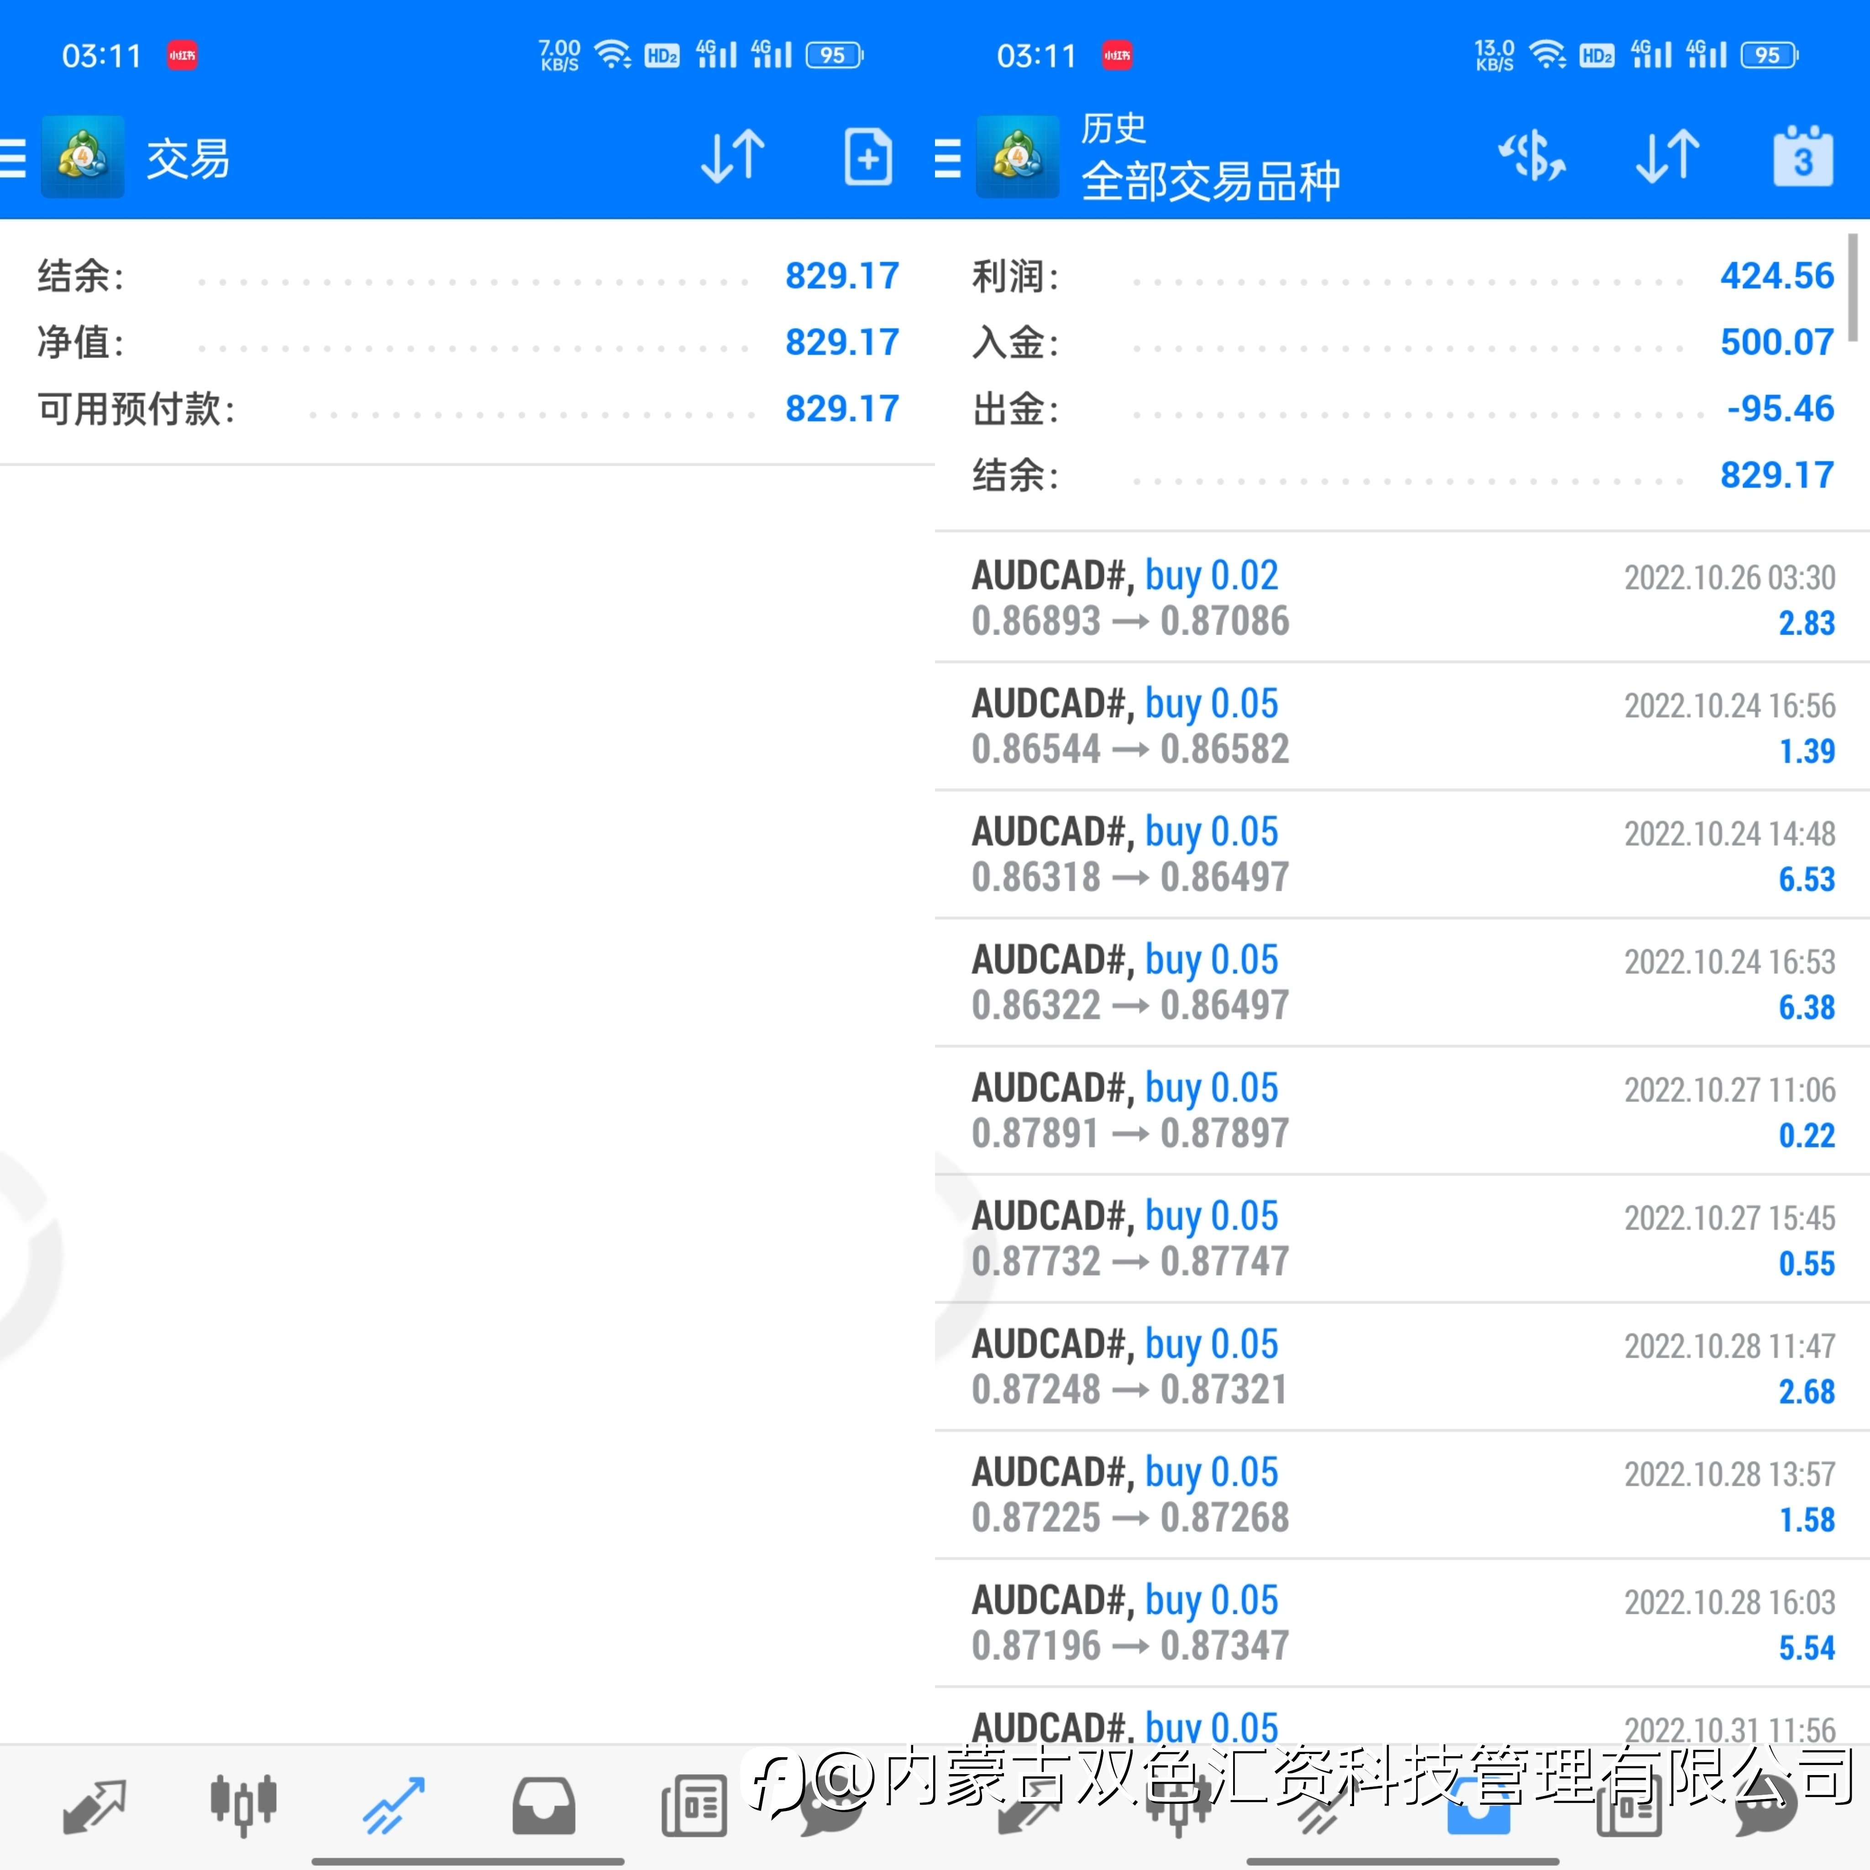Open chart tab with candlestick icon, left screen

point(243,1806)
